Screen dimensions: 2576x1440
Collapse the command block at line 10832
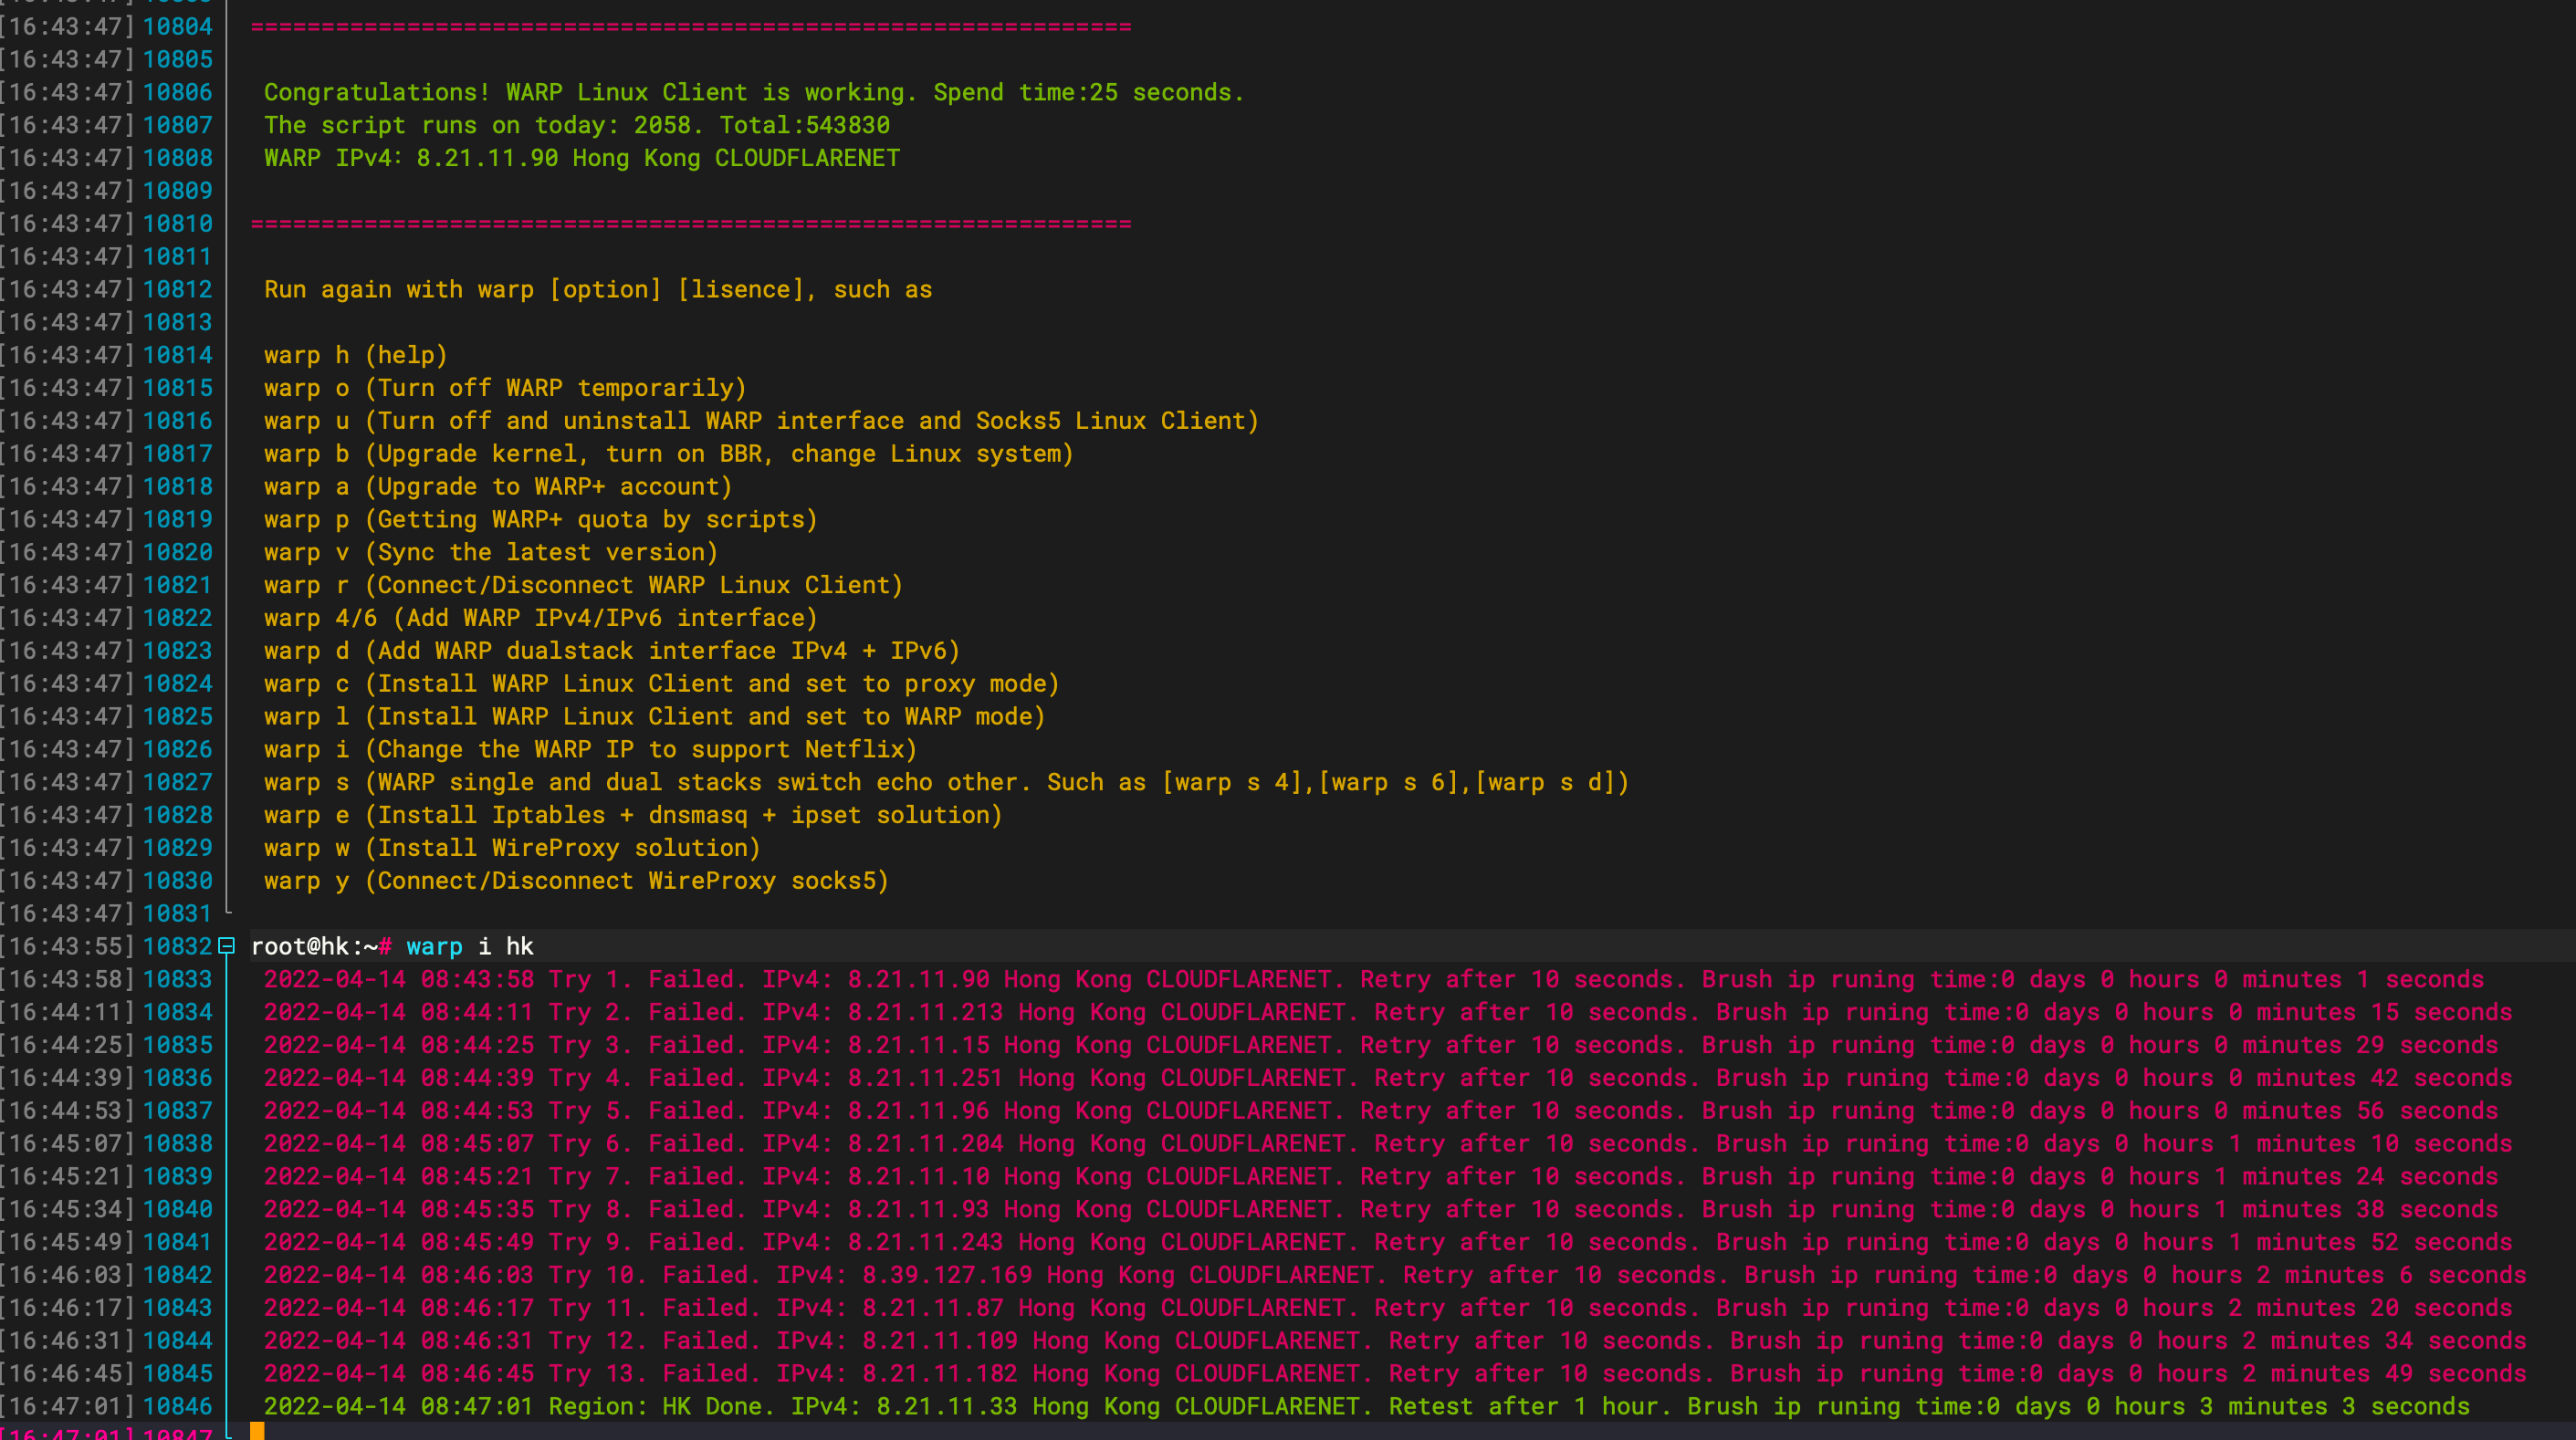pyautogui.click(x=226, y=946)
